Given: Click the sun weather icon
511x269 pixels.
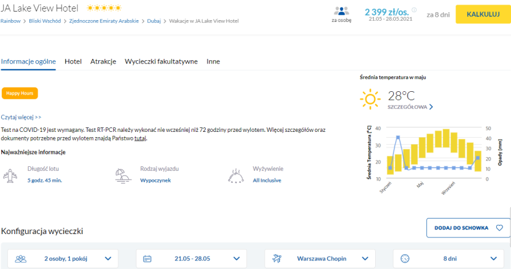Looking at the screenshot, I should [x=370, y=99].
